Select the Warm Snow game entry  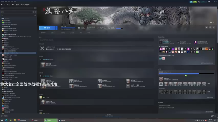8,92
